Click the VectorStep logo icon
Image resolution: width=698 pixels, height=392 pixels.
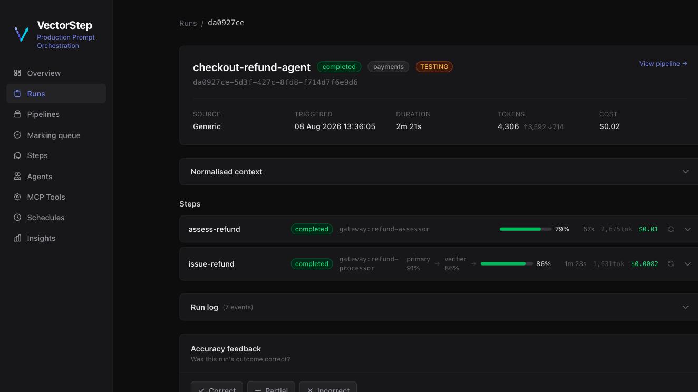tap(22, 34)
